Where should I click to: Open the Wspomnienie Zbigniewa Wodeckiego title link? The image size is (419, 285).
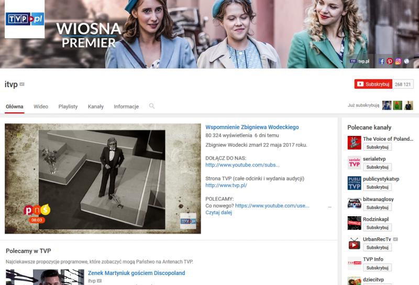[x=252, y=127]
